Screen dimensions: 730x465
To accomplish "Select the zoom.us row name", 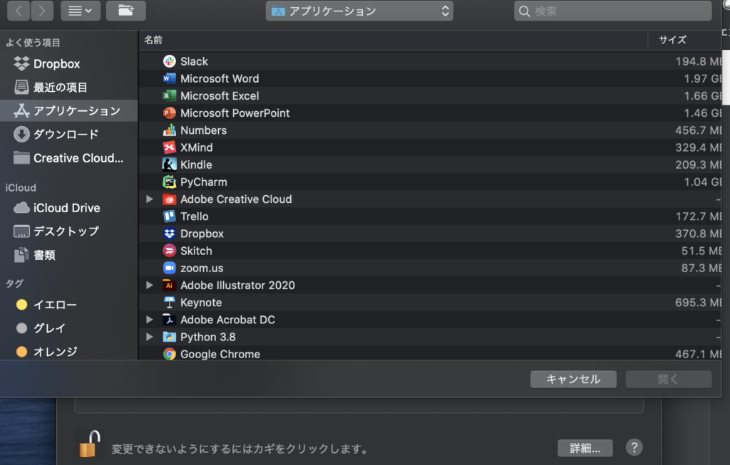I will [202, 268].
